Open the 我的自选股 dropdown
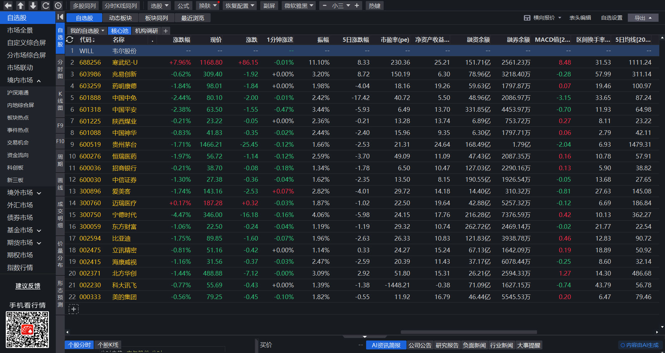This screenshot has width=665, height=353. tap(87, 31)
